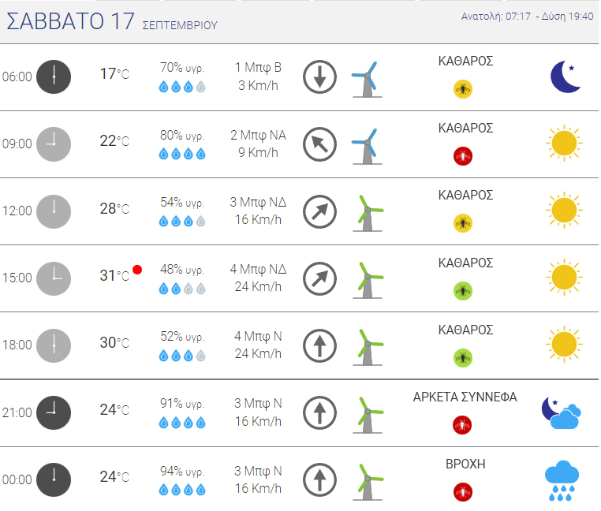Click the green mosquito icon at 18:00
The height and width of the screenshot is (511, 601).
pos(463,358)
